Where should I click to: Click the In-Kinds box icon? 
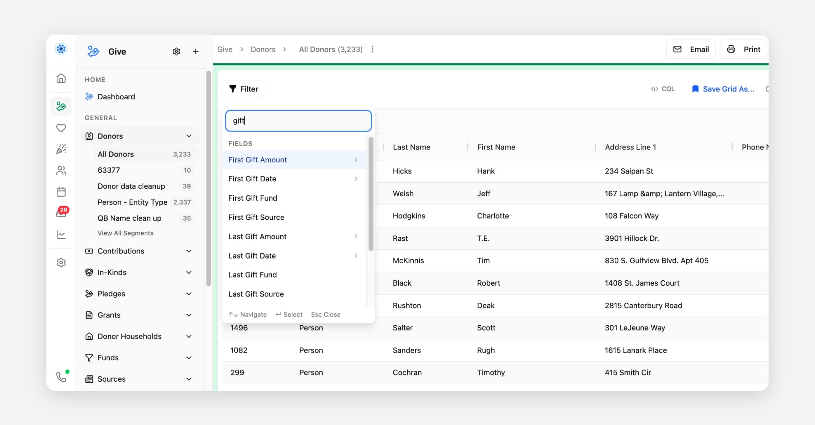point(89,272)
